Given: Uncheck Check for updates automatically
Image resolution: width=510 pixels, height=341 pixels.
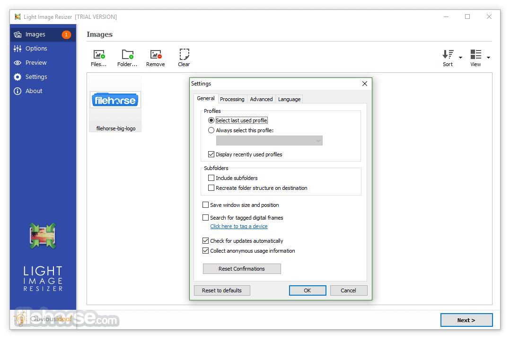Looking at the screenshot, I should [x=205, y=241].
